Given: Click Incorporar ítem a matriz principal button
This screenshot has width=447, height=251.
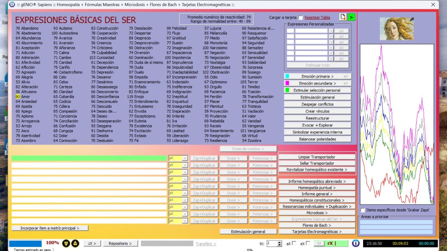Looking at the screenshot, I should pyautogui.click(x=50, y=228).
